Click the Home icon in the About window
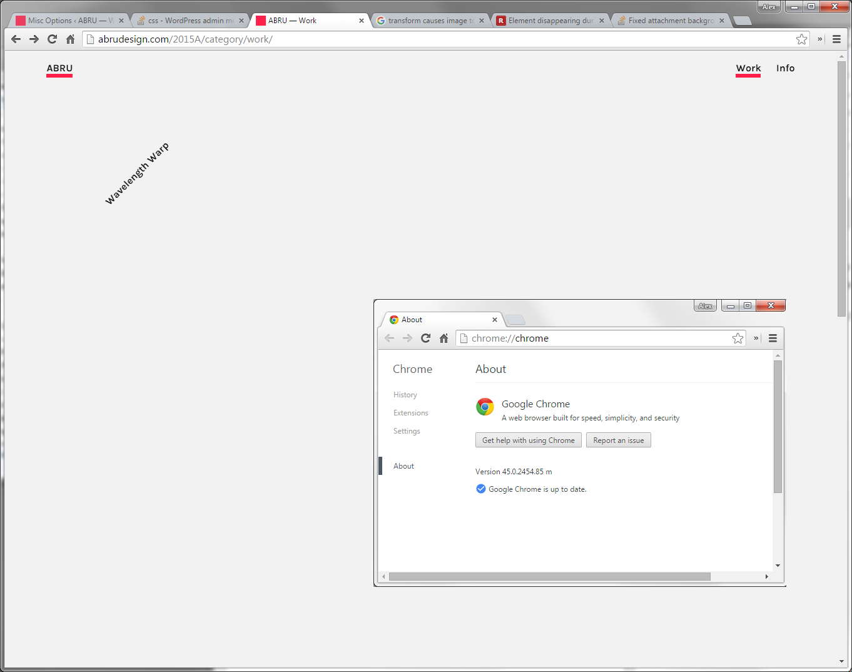Image resolution: width=852 pixels, height=672 pixels. click(444, 338)
